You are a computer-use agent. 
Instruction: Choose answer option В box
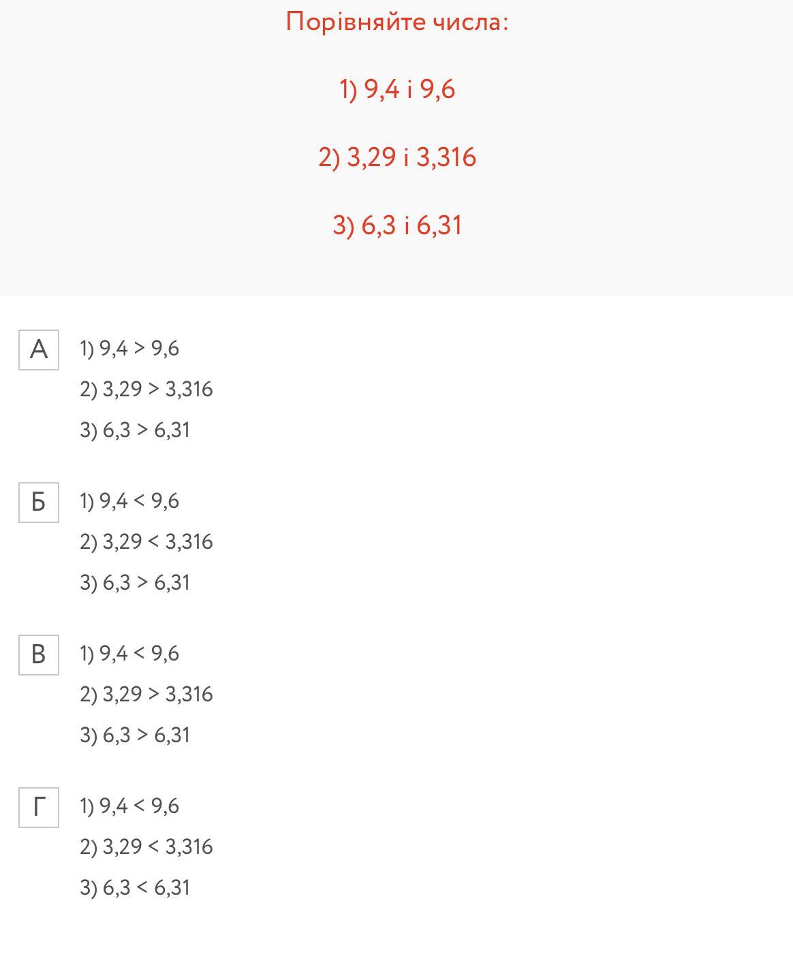click(x=39, y=655)
